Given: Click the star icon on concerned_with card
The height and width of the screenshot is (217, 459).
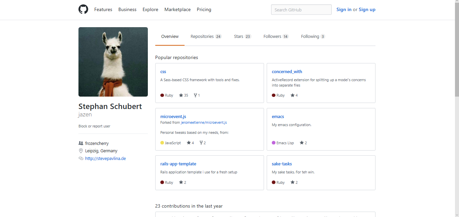Looking at the screenshot, I should pyautogui.click(x=292, y=95).
